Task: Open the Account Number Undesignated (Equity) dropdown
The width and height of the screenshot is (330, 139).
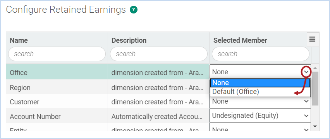Action: point(260,116)
